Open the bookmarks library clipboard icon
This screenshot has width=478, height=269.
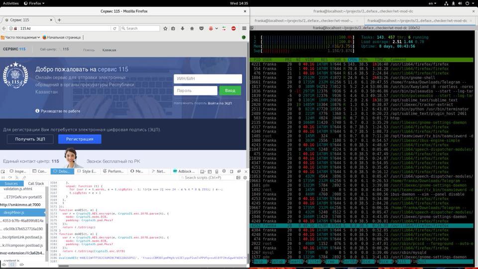[173, 28]
